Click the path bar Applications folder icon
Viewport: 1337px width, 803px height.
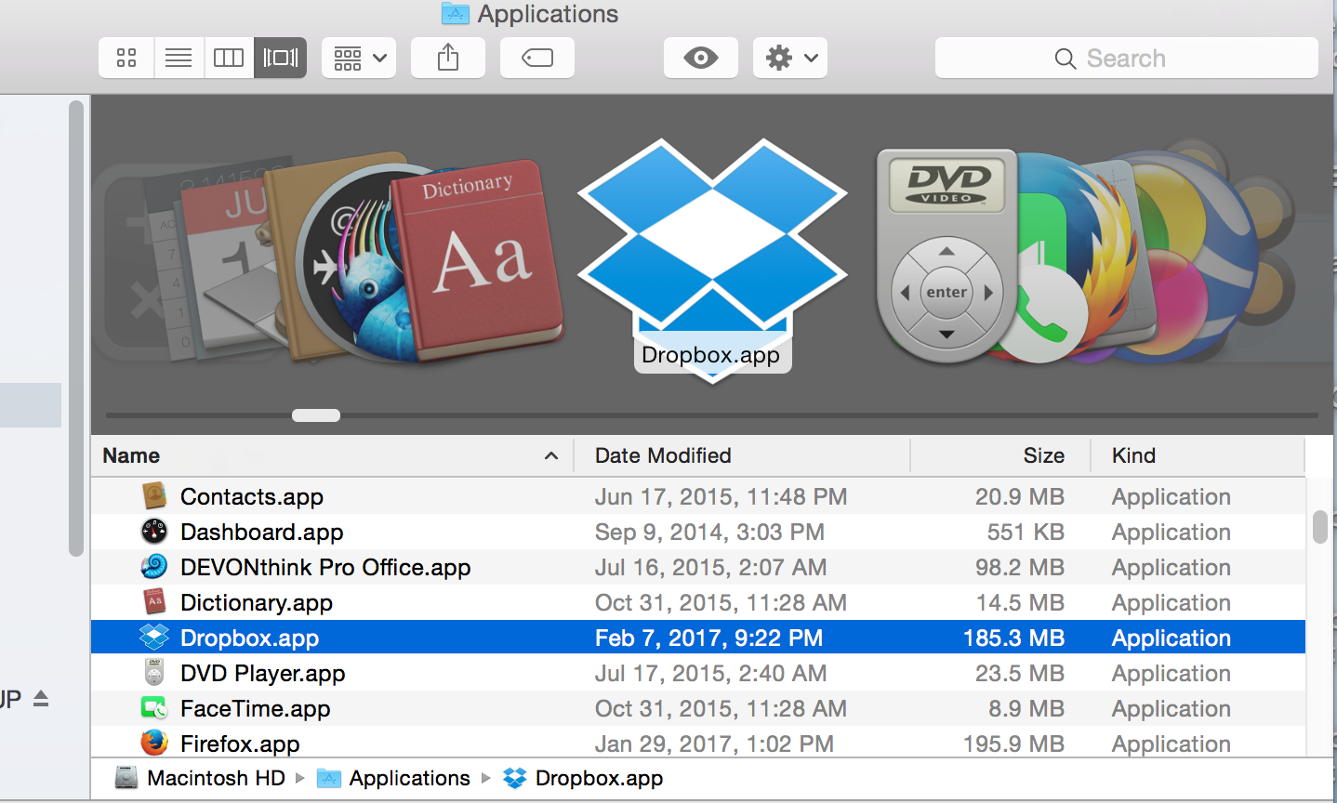click(x=329, y=778)
